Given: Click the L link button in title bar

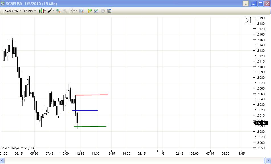Looking at the screenshot, I should [246, 4].
